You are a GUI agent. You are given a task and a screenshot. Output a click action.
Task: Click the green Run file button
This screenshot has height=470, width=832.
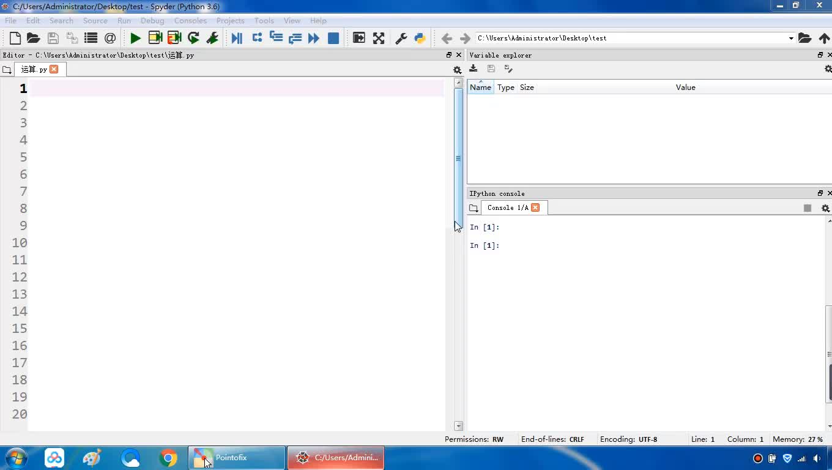(135, 38)
